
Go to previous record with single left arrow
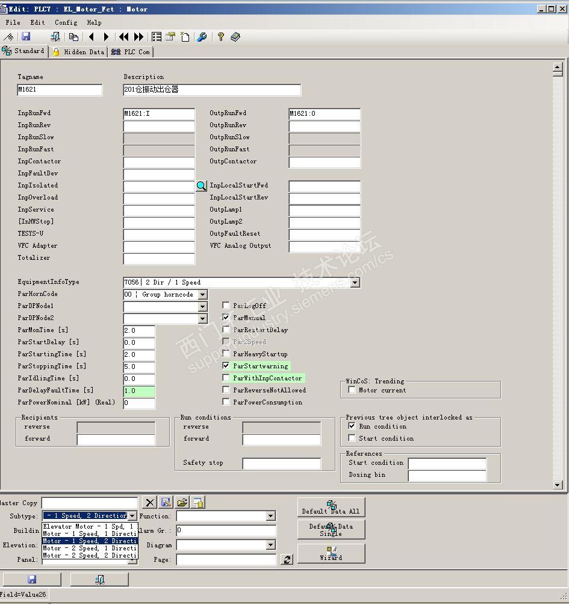point(91,37)
